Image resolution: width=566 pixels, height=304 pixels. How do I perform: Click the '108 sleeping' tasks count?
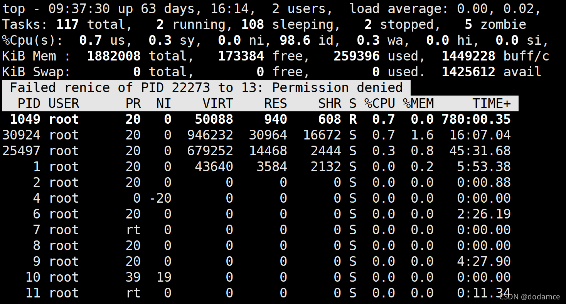(288, 25)
